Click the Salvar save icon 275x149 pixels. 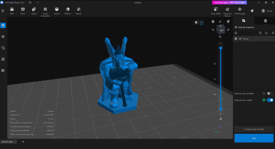tap(23, 11)
